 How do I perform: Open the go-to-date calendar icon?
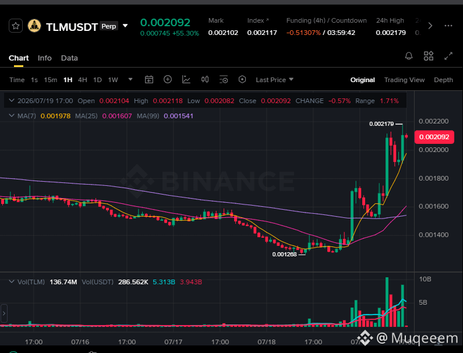[149, 79]
